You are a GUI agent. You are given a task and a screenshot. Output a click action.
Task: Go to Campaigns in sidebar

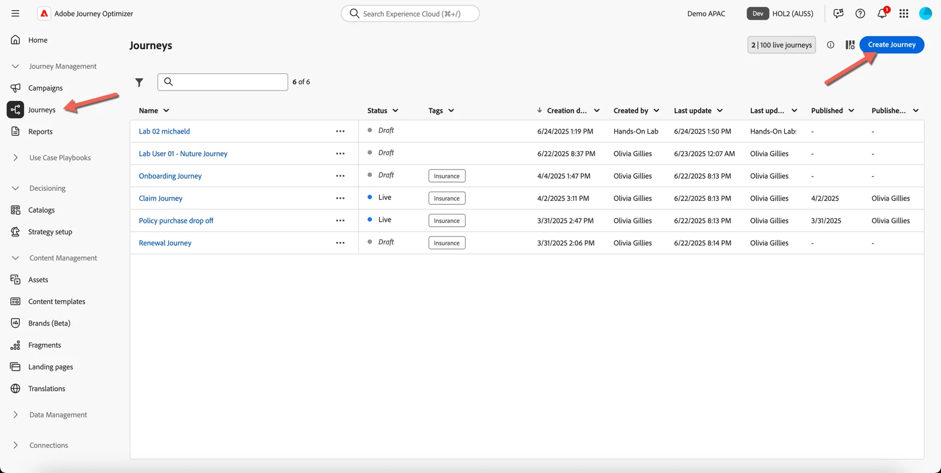(x=45, y=88)
